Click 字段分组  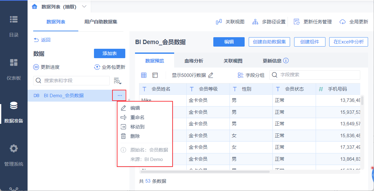pos(251,75)
